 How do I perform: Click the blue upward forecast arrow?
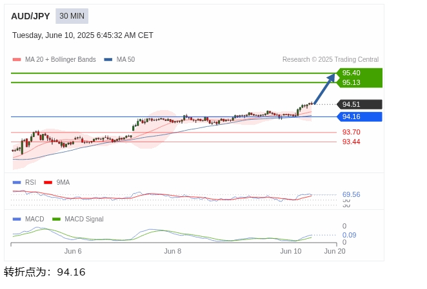[x=325, y=88]
